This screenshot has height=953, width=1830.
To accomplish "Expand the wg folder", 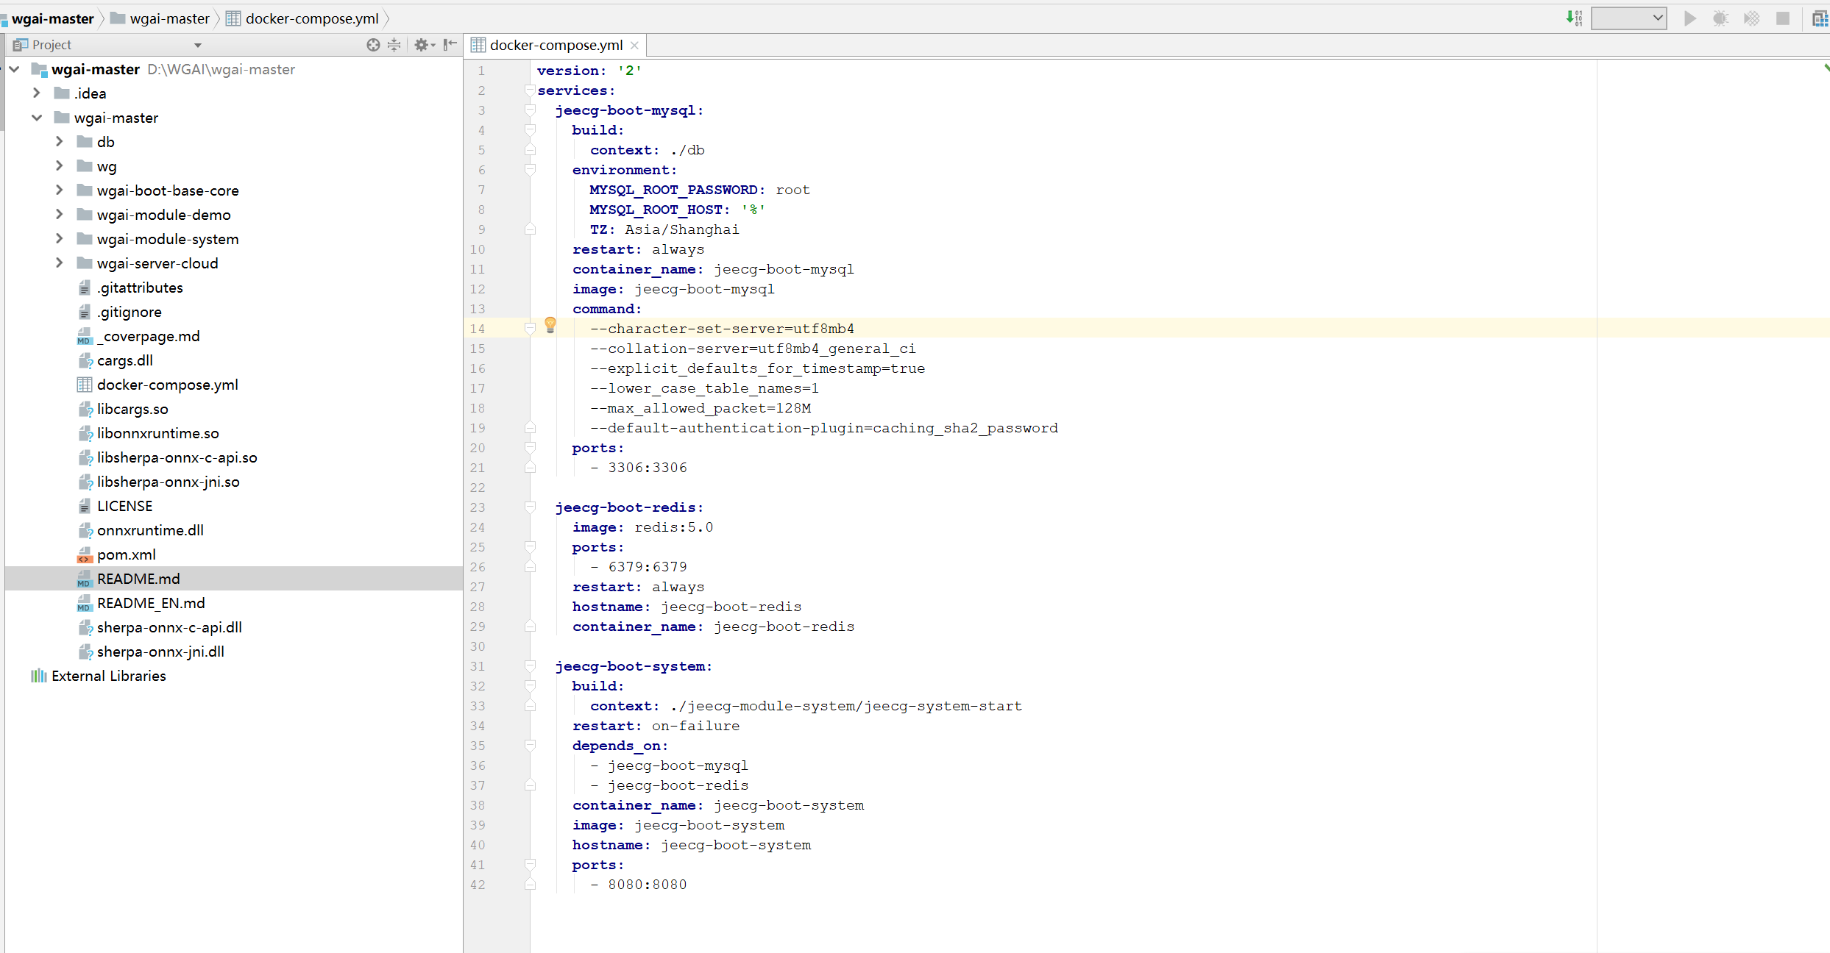I will [60, 166].
